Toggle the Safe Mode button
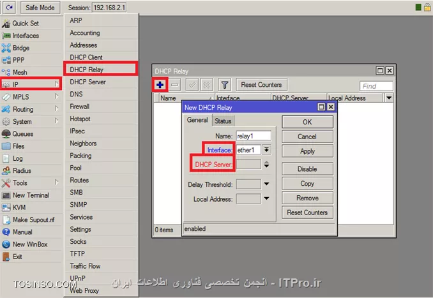The image size is (433, 298). (x=40, y=8)
